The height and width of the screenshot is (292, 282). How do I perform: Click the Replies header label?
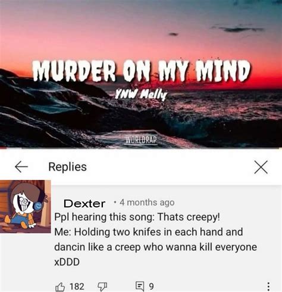click(68, 167)
